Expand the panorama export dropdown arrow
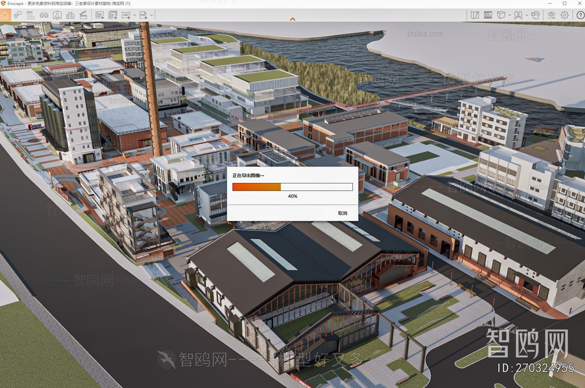The image size is (585, 388). pos(134,15)
